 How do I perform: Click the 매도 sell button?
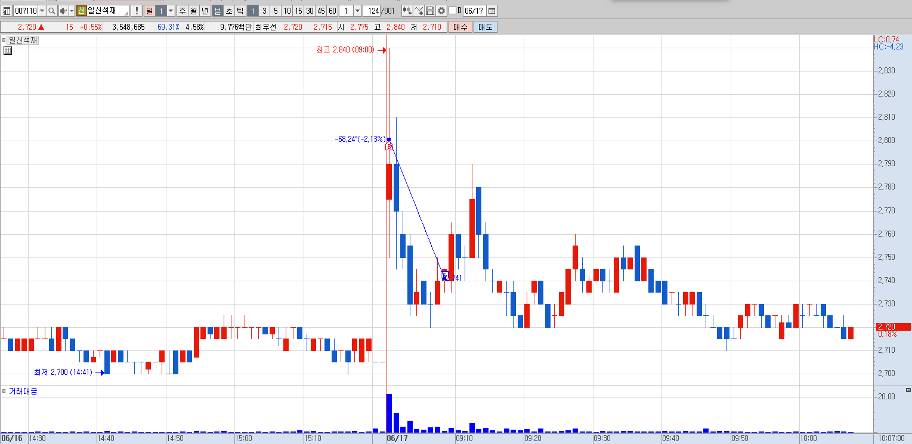coord(485,27)
